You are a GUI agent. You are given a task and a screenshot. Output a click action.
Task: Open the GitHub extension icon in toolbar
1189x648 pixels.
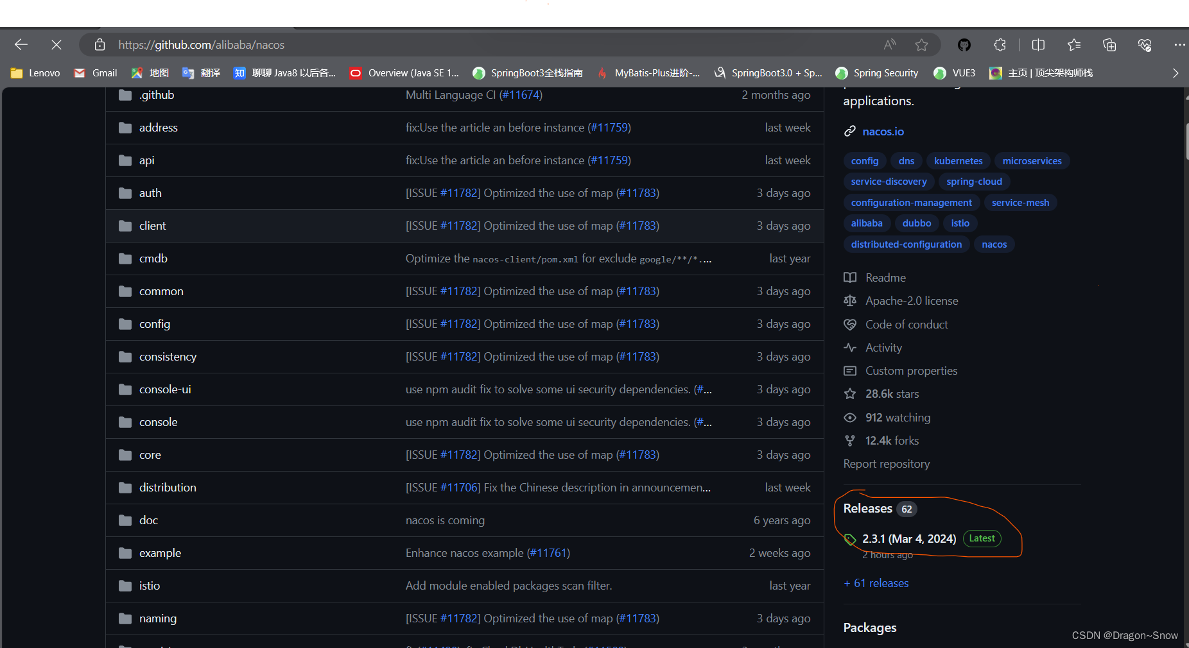(x=964, y=44)
